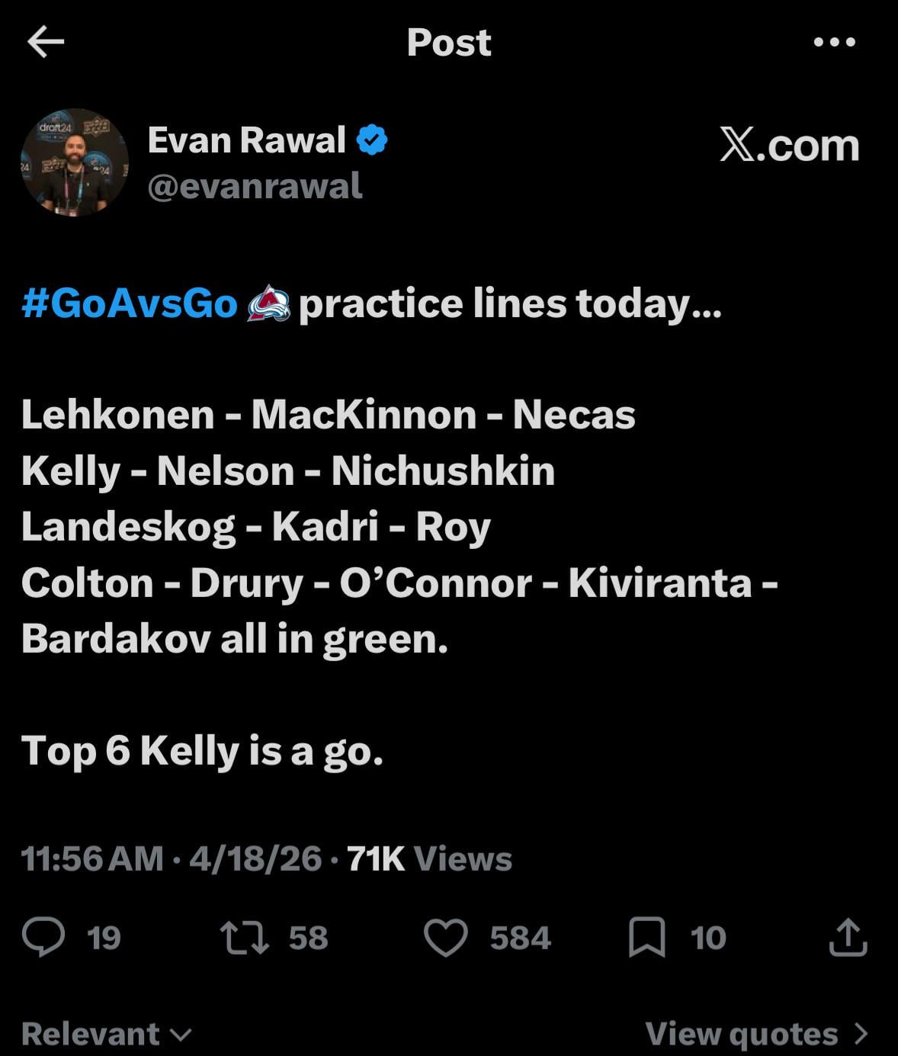898x1056 pixels.
Task: Tap the 11:56 AM post timestamp
Action: 91,859
